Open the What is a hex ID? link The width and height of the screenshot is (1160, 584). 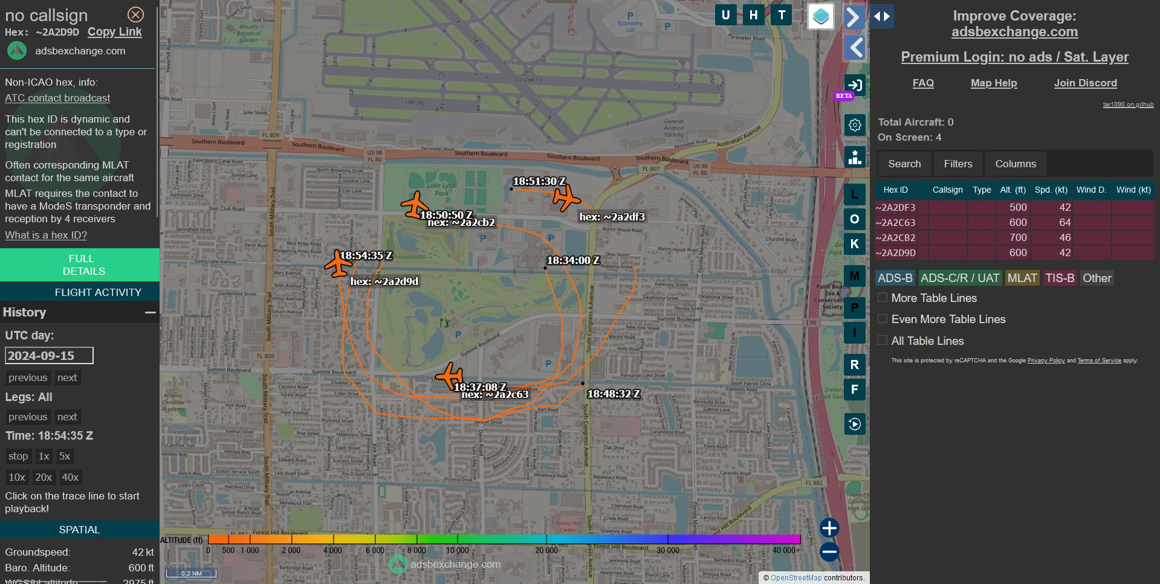[x=46, y=235]
